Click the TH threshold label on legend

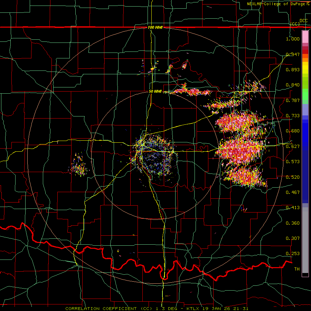(x=297, y=269)
